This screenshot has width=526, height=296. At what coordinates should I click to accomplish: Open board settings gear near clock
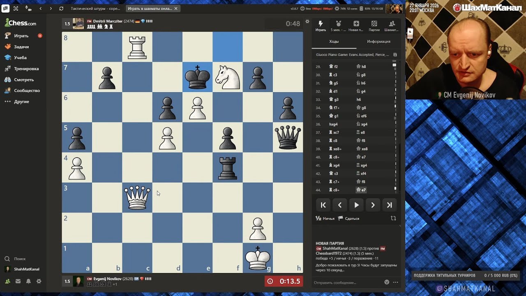click(x=307, y=21)
